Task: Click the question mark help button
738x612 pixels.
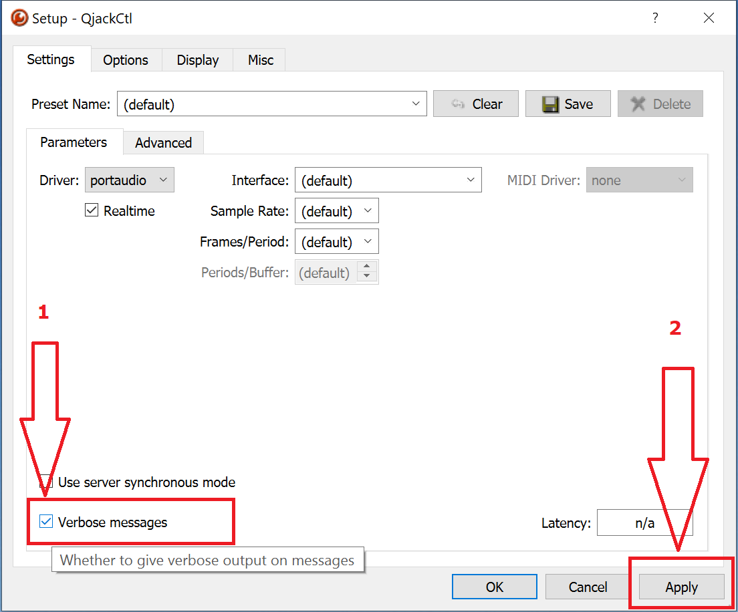Action: click(x=655, y=18)
